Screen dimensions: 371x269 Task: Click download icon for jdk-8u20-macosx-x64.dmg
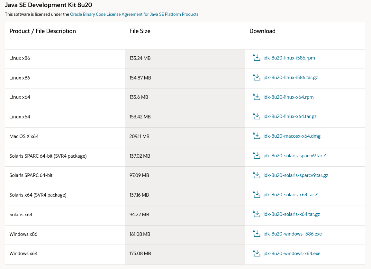(257, 136)
